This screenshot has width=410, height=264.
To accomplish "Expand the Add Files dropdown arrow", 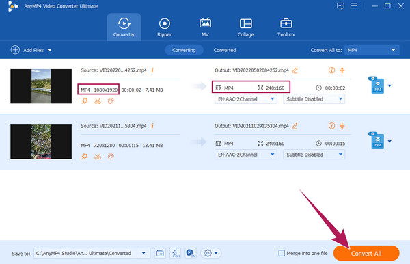I will pyautogui.click(x=49, y=50).
